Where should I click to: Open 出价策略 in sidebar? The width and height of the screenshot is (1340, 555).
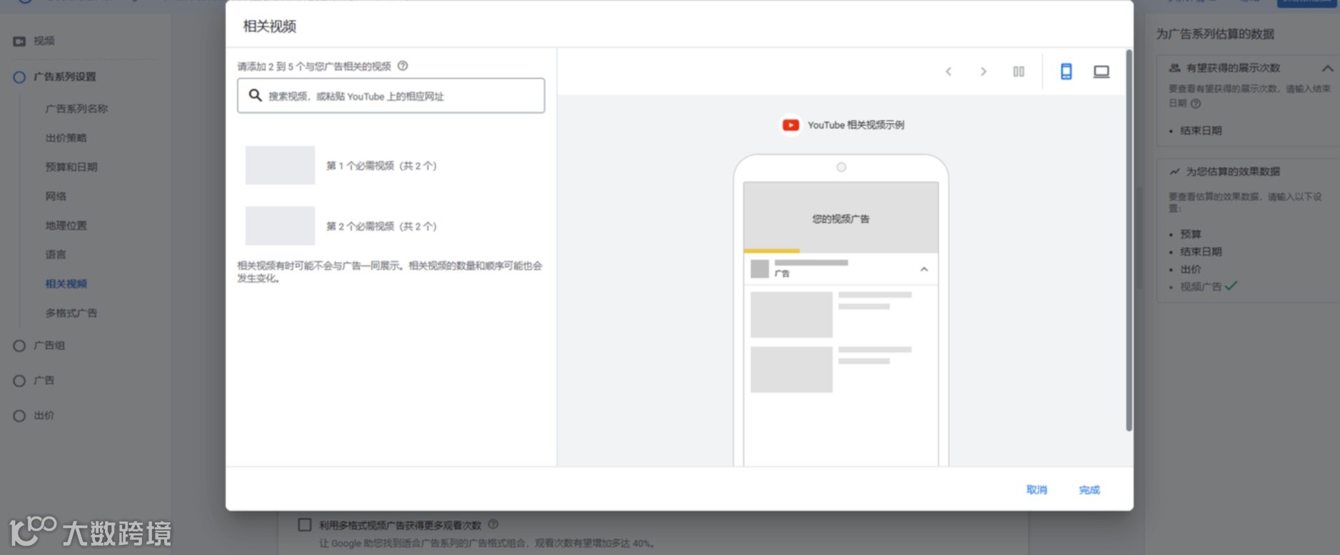pyautogui.click(x=66, y=138)
